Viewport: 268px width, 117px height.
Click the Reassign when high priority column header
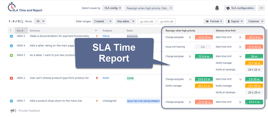(x=180, y=31)
